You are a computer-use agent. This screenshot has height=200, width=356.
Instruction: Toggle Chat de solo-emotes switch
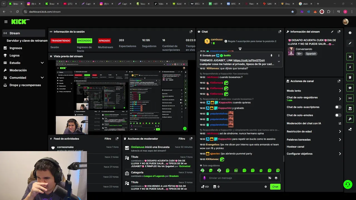pyautogui.click(x=338, y=115)
